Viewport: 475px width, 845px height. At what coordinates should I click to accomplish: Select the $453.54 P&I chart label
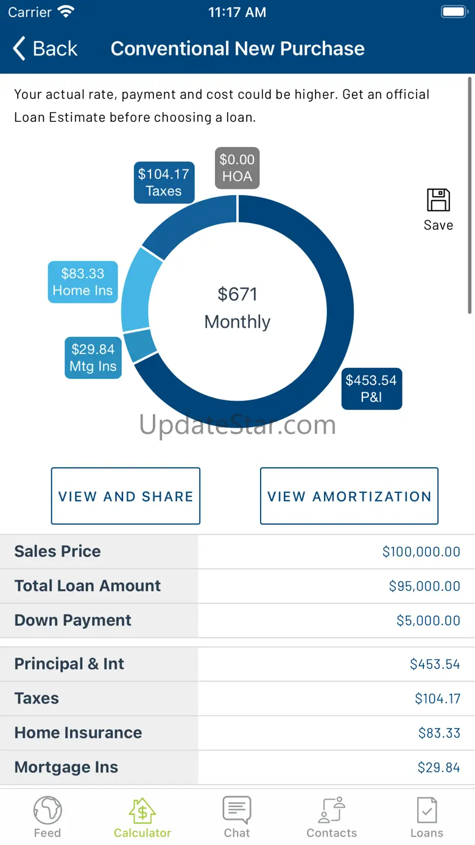click(371, 389)
